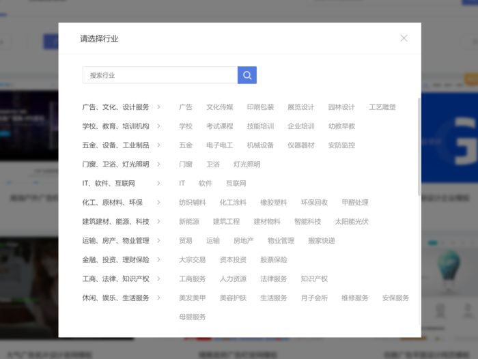This screenshot has height=359, width=478.
Task: Pick 搬家快递 industry option
Action: click(322, 240)
